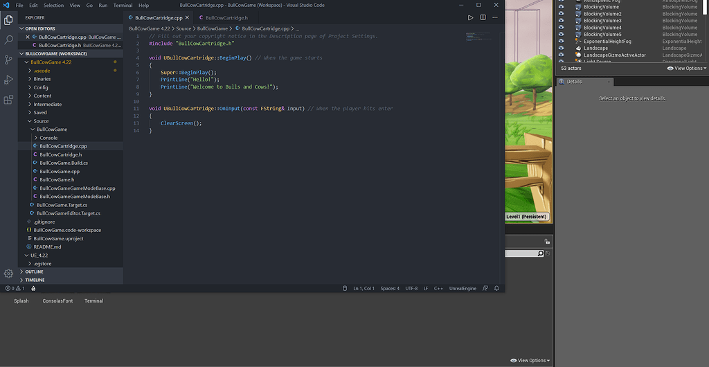Click the flame icon in status bar
The image size is (709, 367).
[x=33, y=288]
